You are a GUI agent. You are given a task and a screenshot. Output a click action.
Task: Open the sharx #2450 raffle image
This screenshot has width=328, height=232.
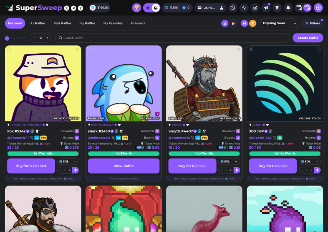point(124,83)
